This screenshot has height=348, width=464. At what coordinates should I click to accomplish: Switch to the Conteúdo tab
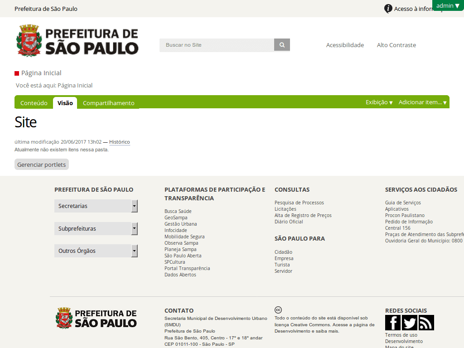coord(34,103)
